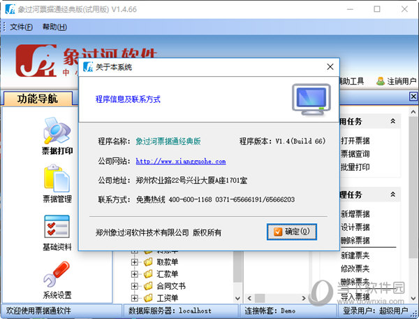Select the 工资单 tree item
The width and height of the screenshot is (419, 319).
168,298
